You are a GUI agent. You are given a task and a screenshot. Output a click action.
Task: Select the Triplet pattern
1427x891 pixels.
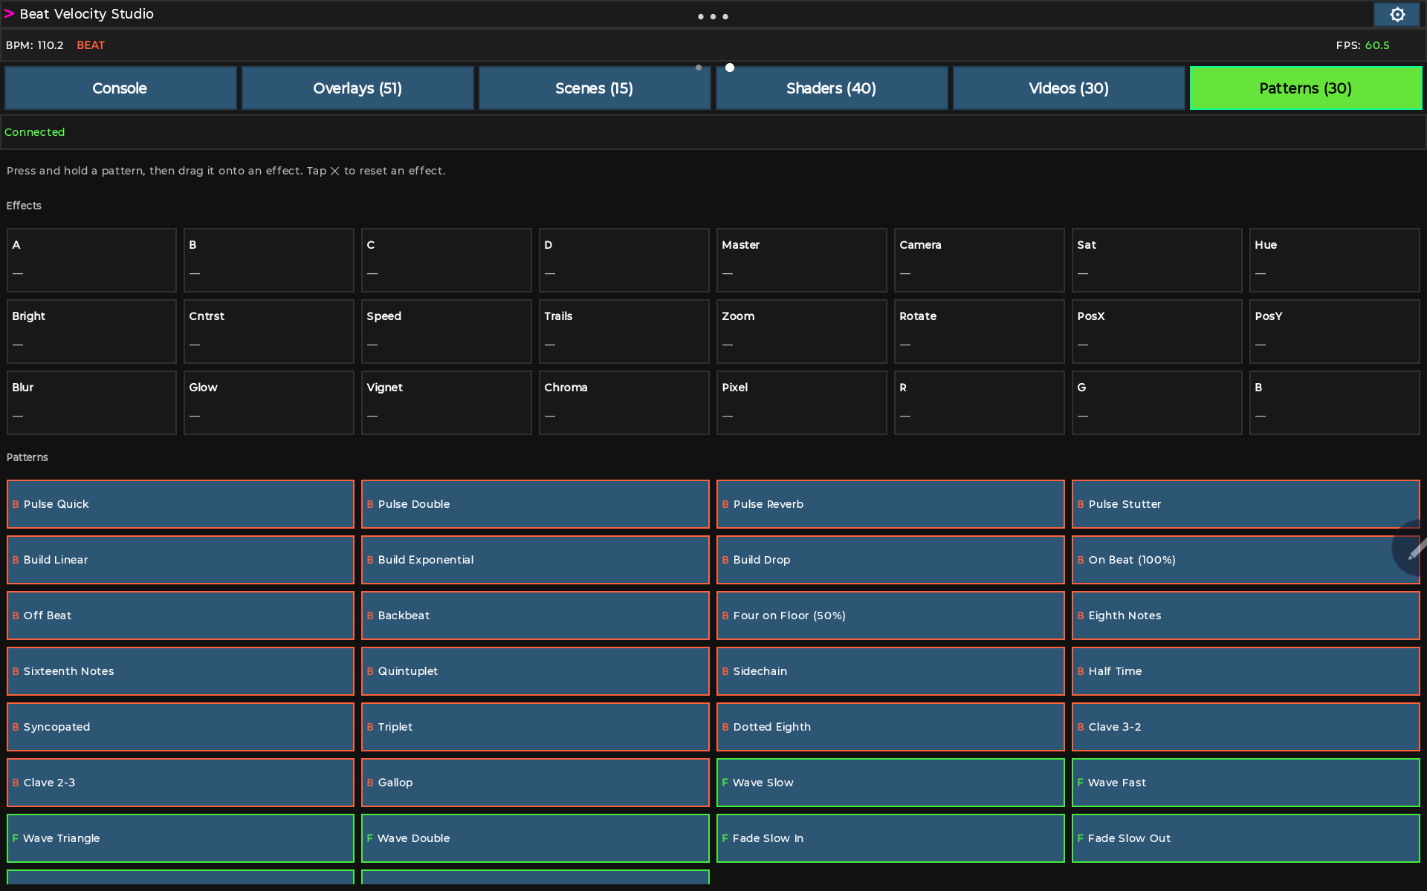(x=535, y=727)
